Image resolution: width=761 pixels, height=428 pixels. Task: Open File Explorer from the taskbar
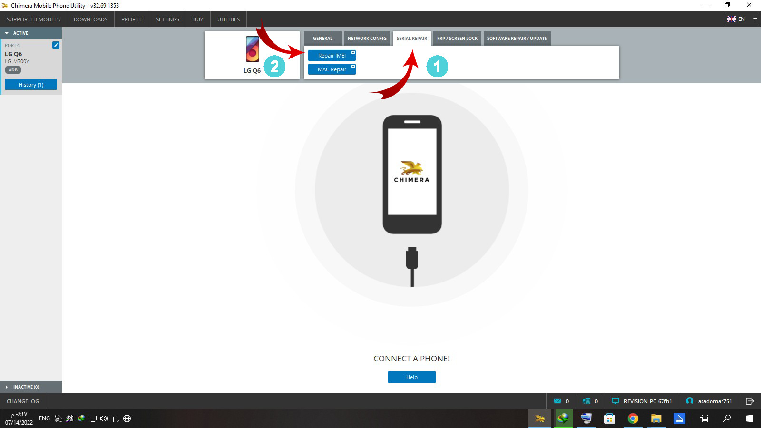(x=656, y=418)
